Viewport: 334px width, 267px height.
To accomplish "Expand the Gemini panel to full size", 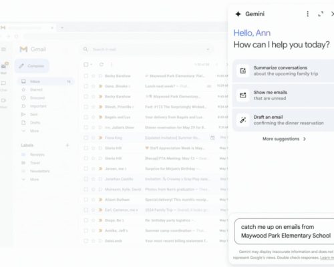I will [x=321, y=14].
